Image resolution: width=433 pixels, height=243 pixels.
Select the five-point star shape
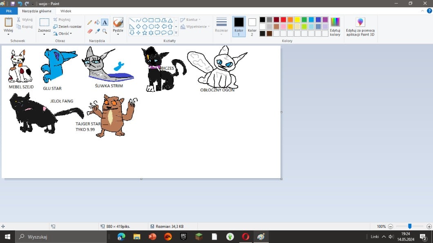[x=145, y=33]
